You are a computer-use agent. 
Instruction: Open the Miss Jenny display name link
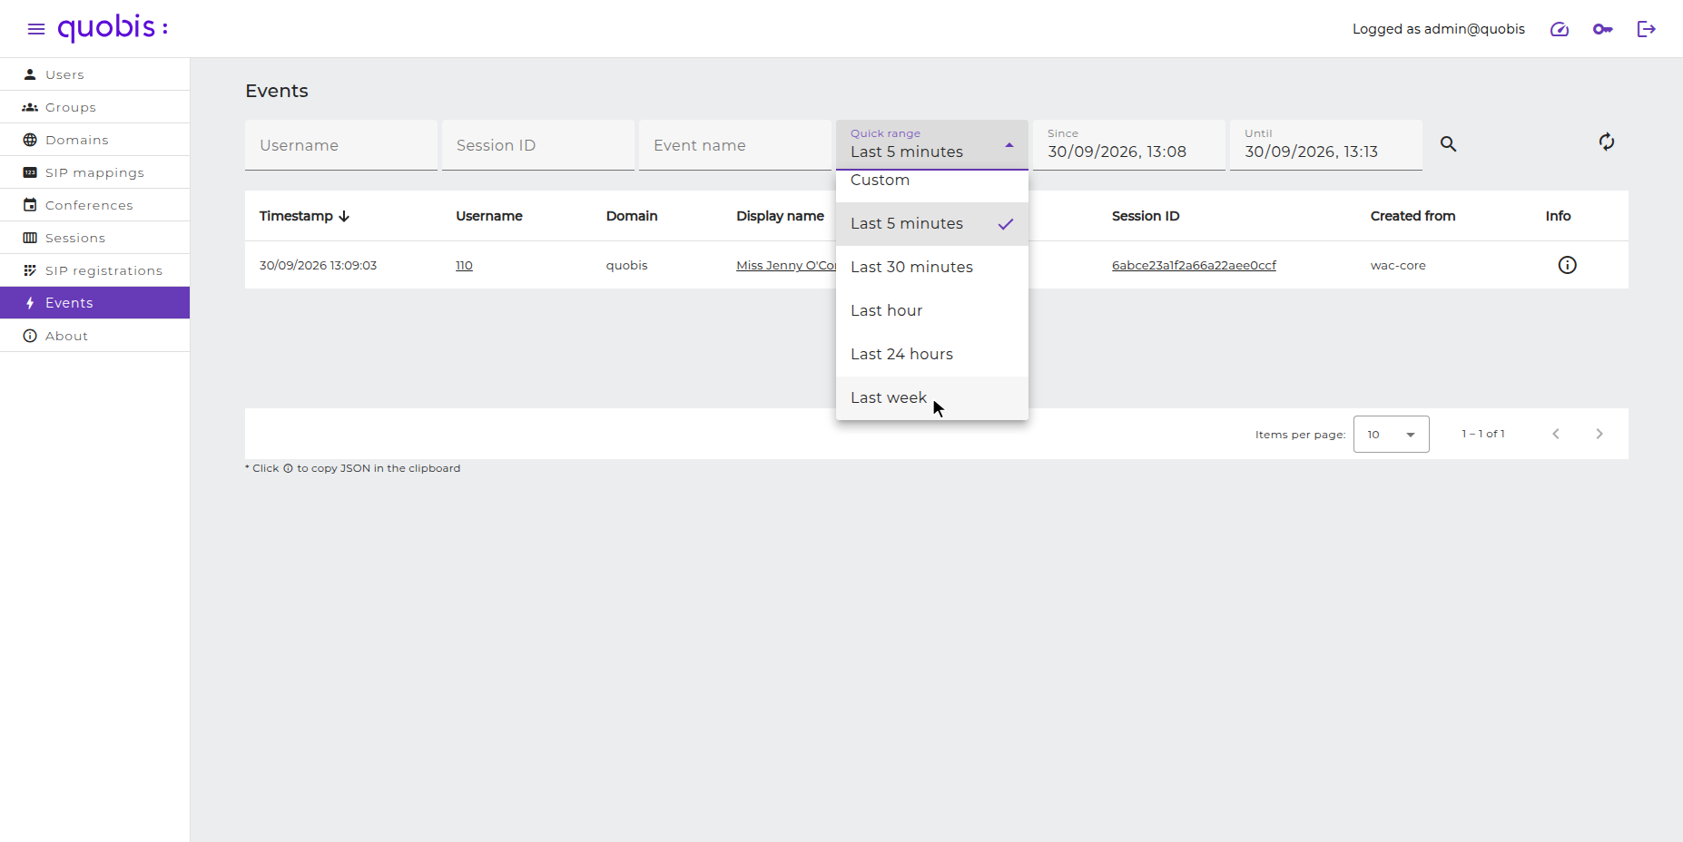(786, 265)
